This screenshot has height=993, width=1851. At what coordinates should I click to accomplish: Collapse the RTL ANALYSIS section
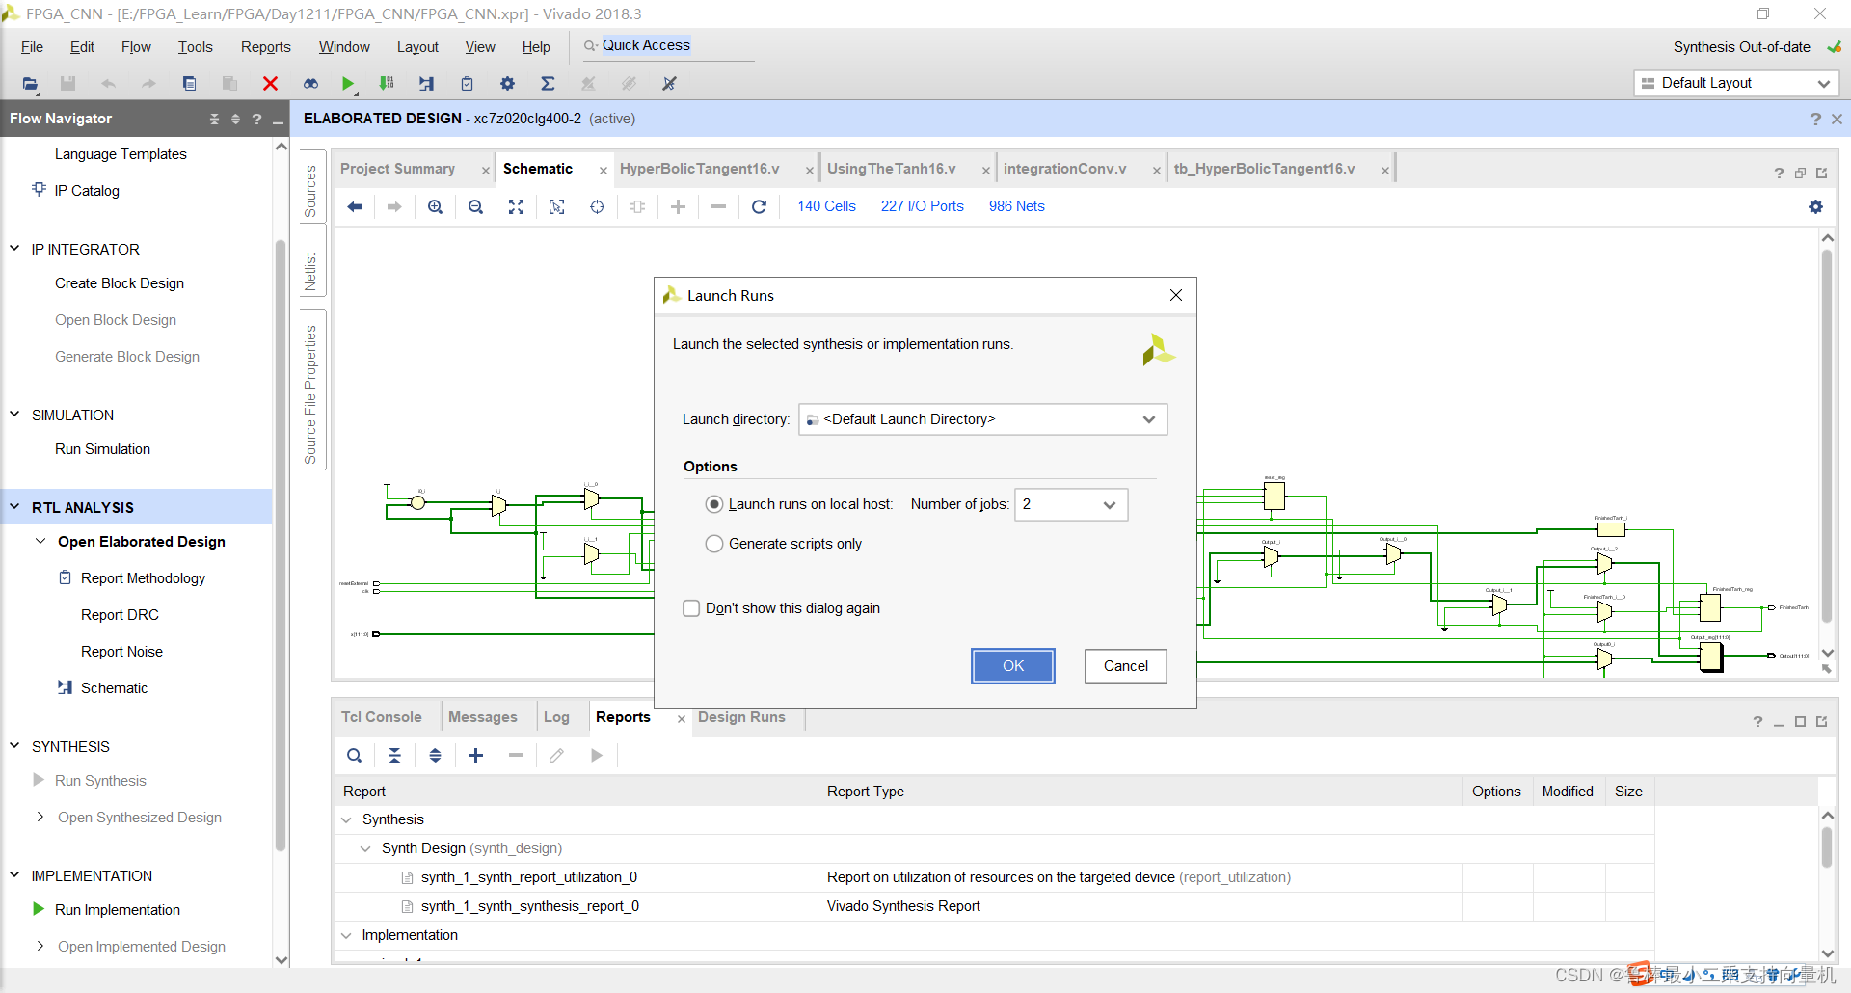(14, 507)
